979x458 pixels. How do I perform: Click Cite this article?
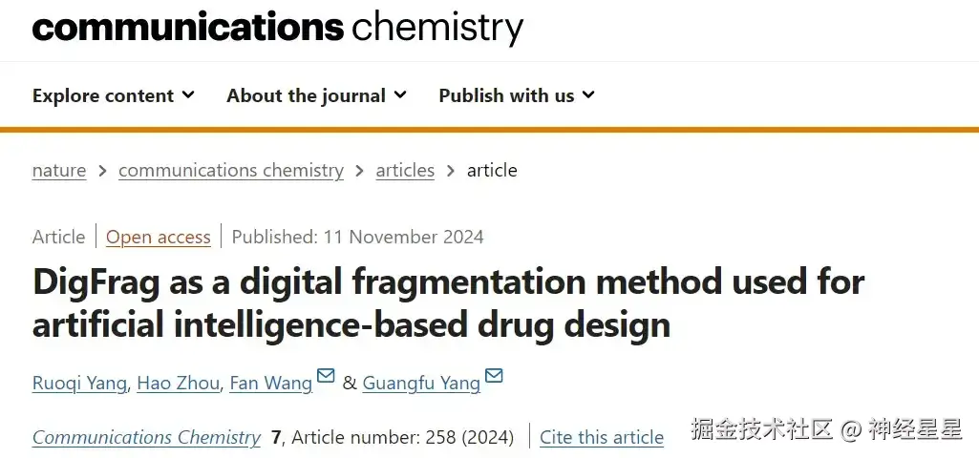[602, 438]
